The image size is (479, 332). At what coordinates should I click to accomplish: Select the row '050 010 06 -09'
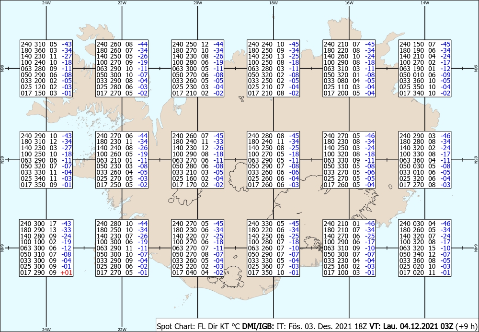coord(425,75)
